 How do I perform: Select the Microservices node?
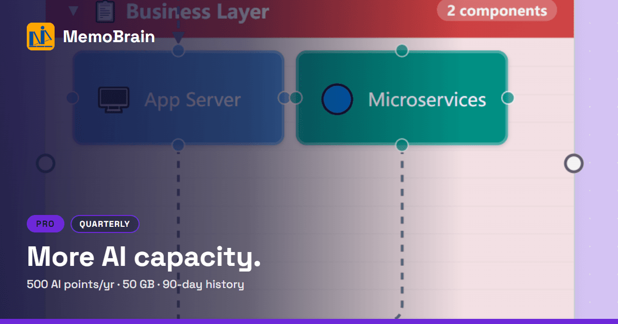point(402,98)
